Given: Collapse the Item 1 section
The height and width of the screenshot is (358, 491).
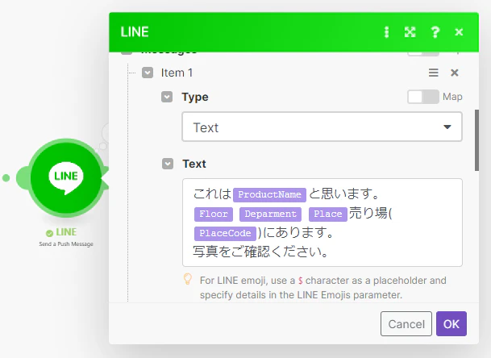Looking at the screenshot, I should pos(148,73).
